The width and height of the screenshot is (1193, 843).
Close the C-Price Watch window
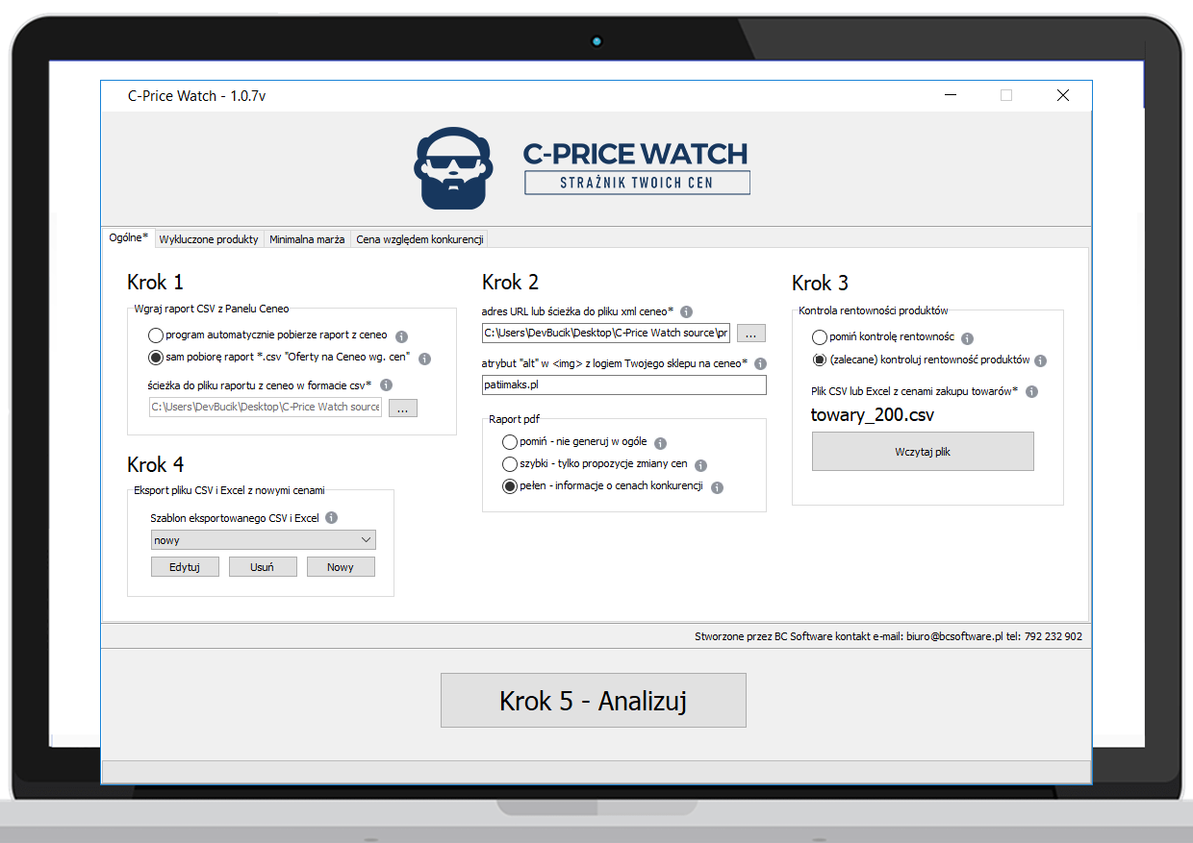[1063, 95]
